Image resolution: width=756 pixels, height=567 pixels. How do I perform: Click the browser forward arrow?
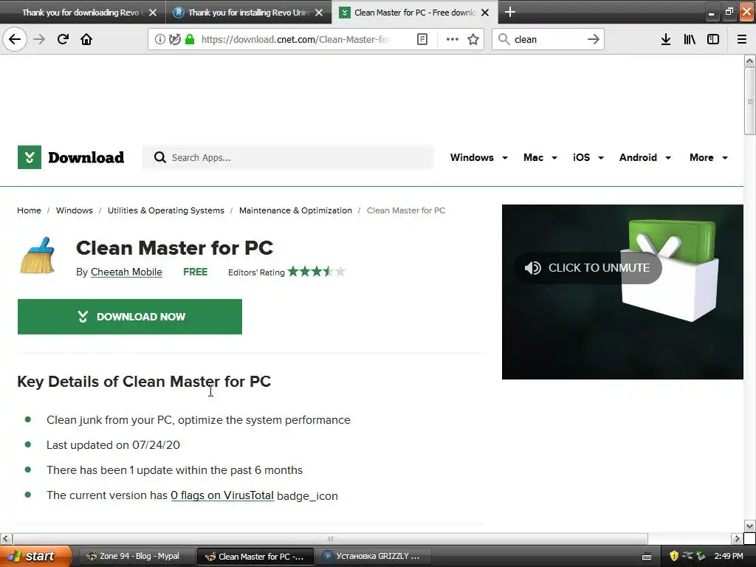point(39,39)
